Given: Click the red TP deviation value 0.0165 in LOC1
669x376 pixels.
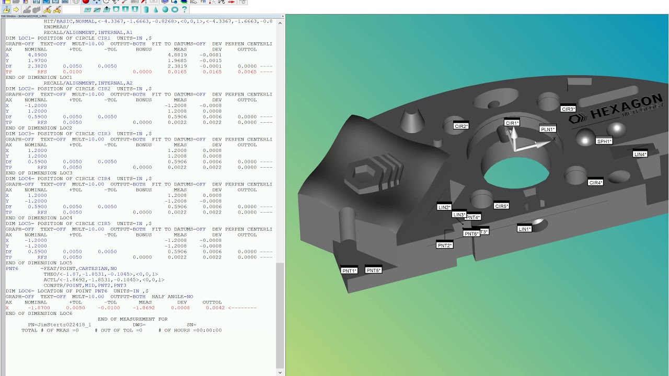Looking at the screenshot, I should 212,72.
